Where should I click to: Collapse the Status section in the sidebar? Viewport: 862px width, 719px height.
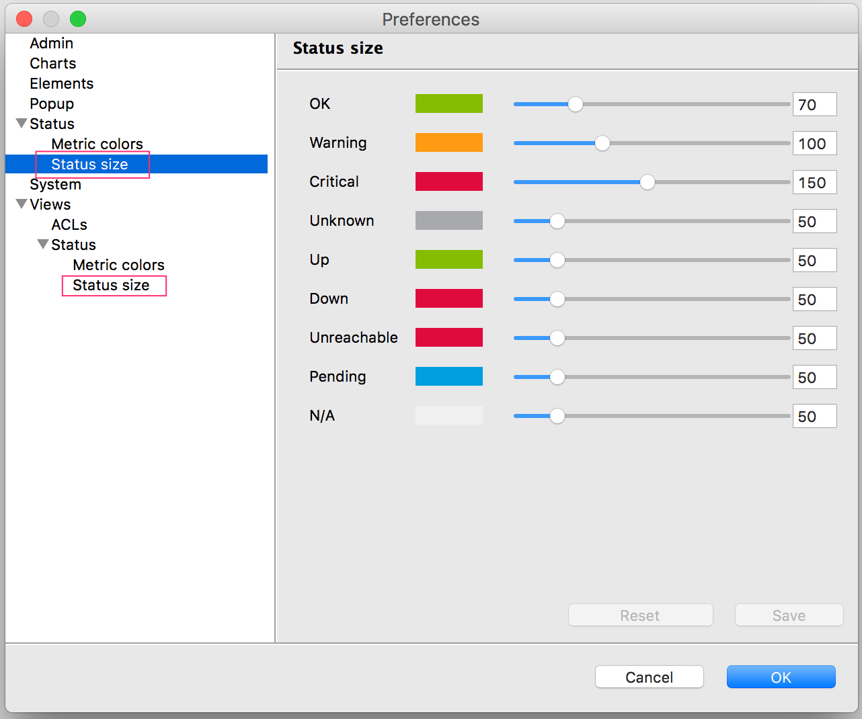pos(21,123)
